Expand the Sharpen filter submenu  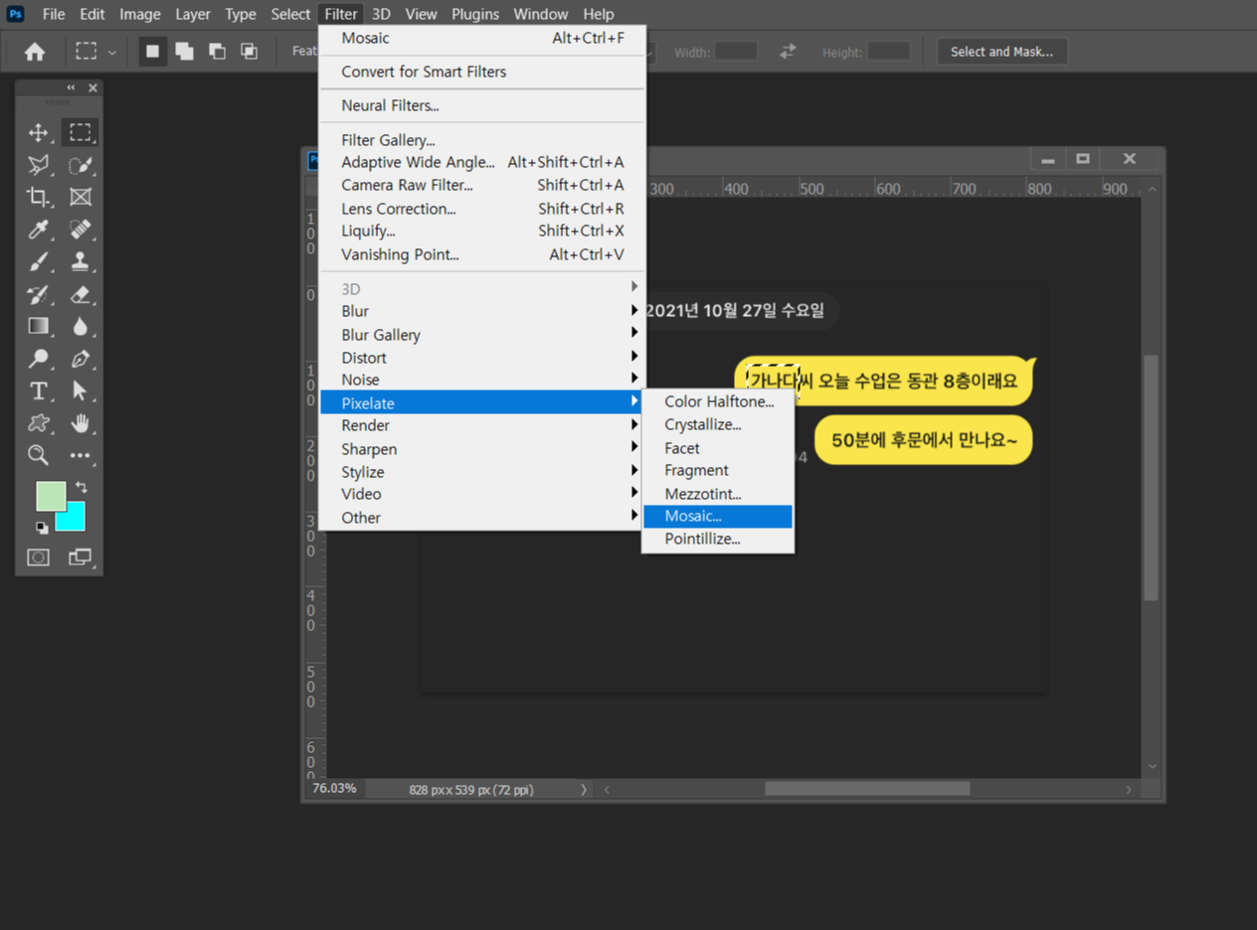click(x=482, y=449)
